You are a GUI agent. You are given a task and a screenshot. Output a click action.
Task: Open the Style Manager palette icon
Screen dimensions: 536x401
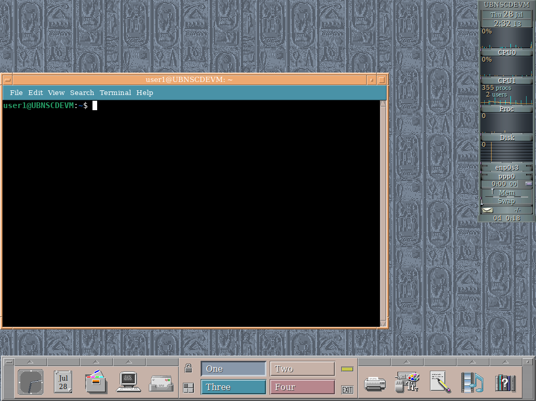point(408,383)
